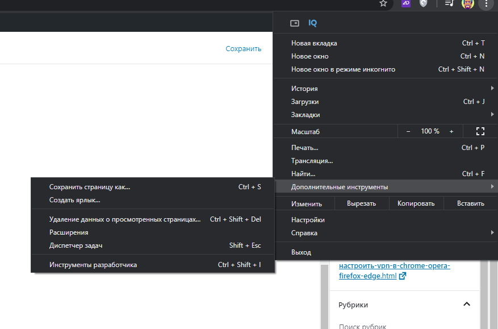The image size is (498, 329).
Task: Click the 100 % zoom value
Action: (x=430, y=131)
